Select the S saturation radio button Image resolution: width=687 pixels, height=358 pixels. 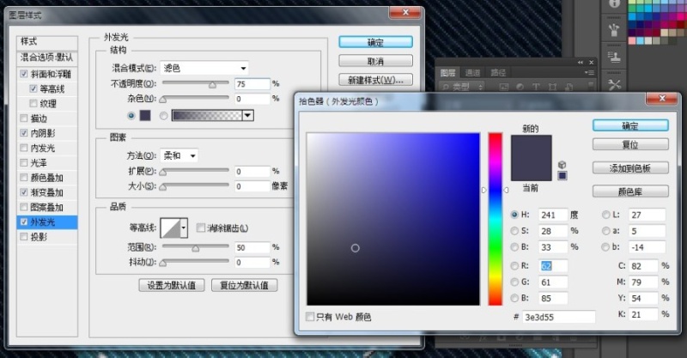(x=514, y=231)
